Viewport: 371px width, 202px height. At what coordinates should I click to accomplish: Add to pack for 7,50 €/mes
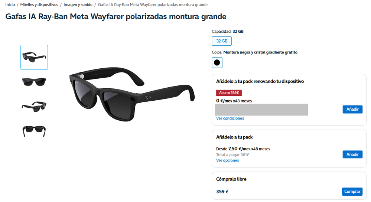coord(352,154)
